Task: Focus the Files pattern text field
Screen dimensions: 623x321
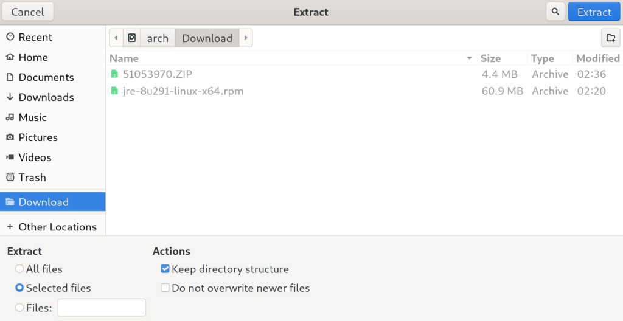Action: 102,308
